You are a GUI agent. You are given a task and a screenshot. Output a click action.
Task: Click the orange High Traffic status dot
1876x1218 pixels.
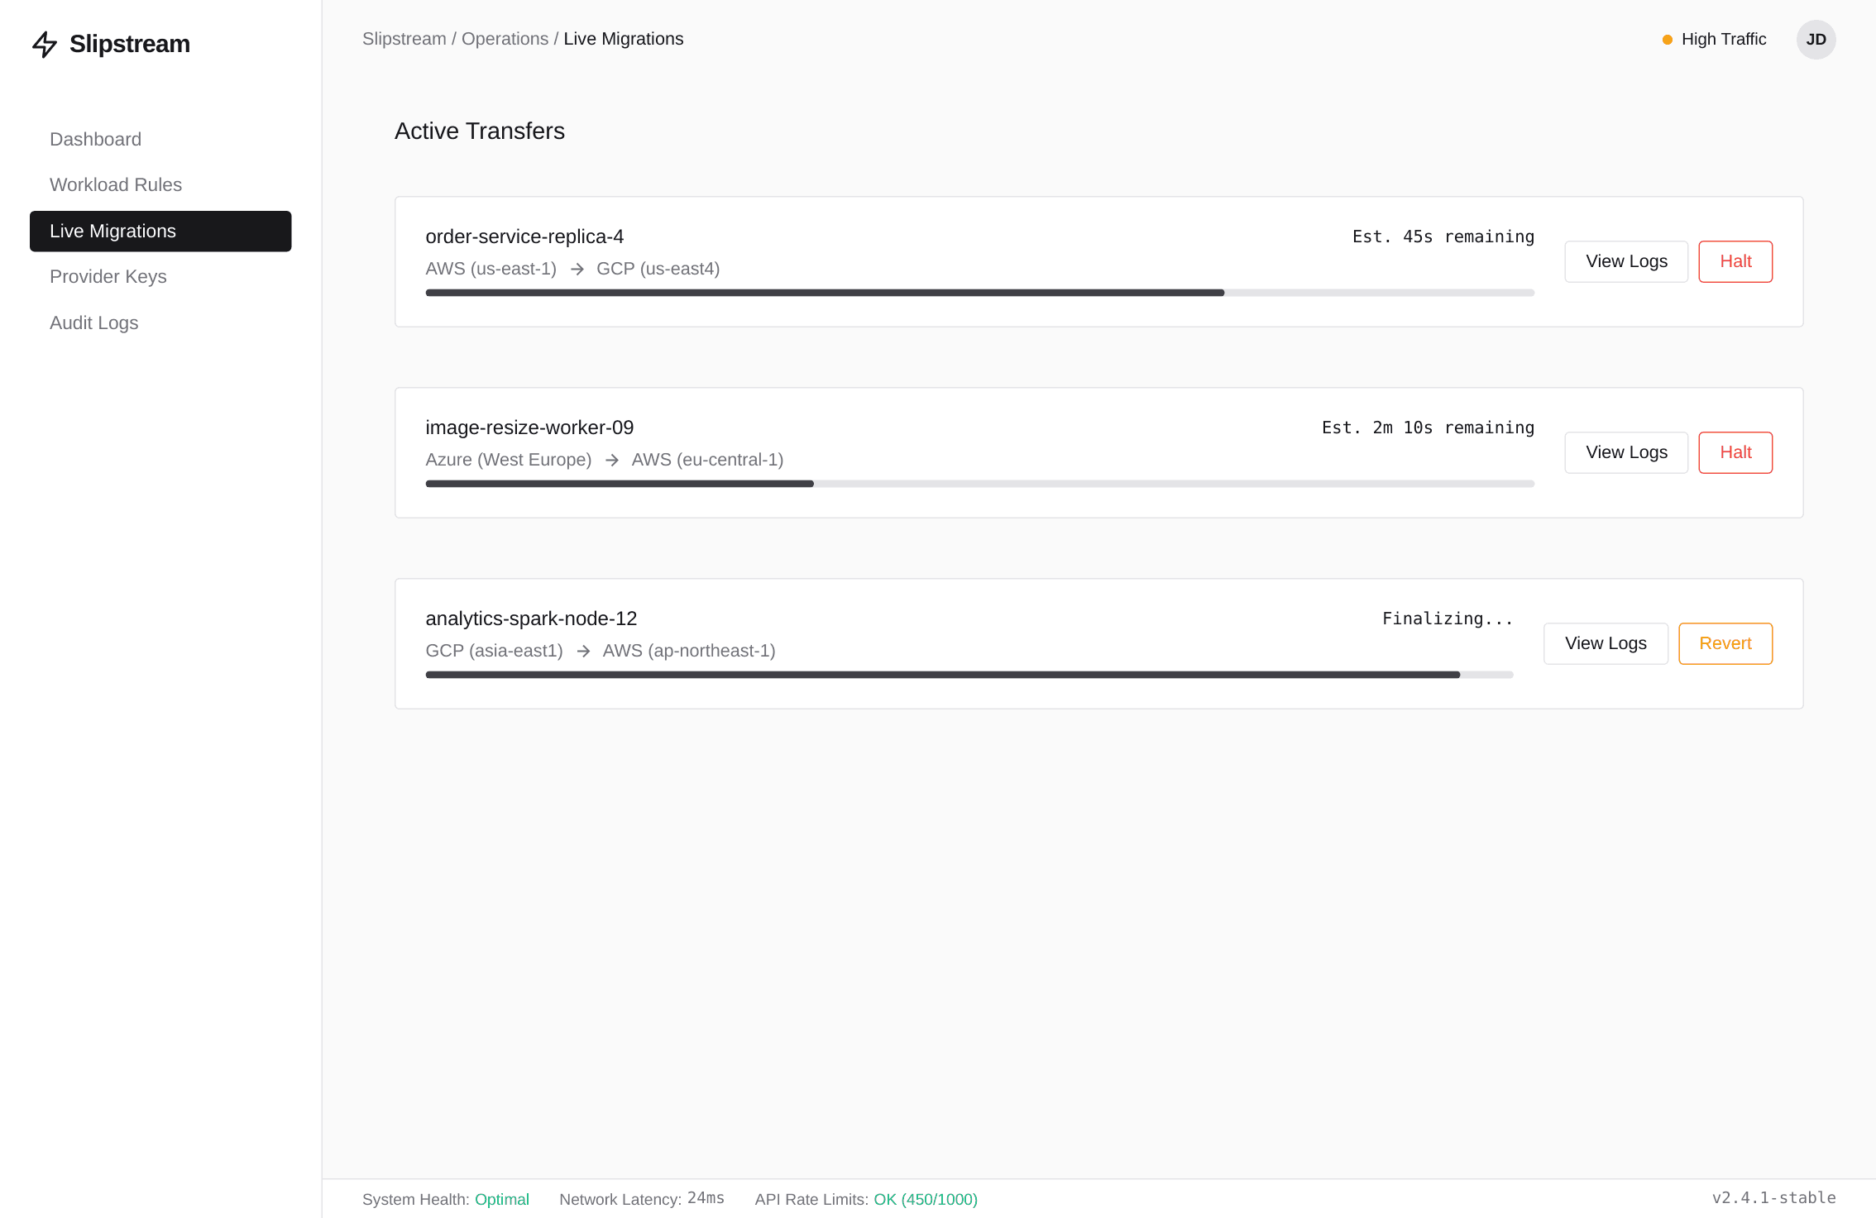tap(1668, 40)
